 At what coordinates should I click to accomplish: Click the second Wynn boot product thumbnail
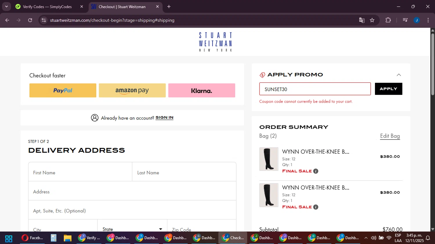coord(269,195)
